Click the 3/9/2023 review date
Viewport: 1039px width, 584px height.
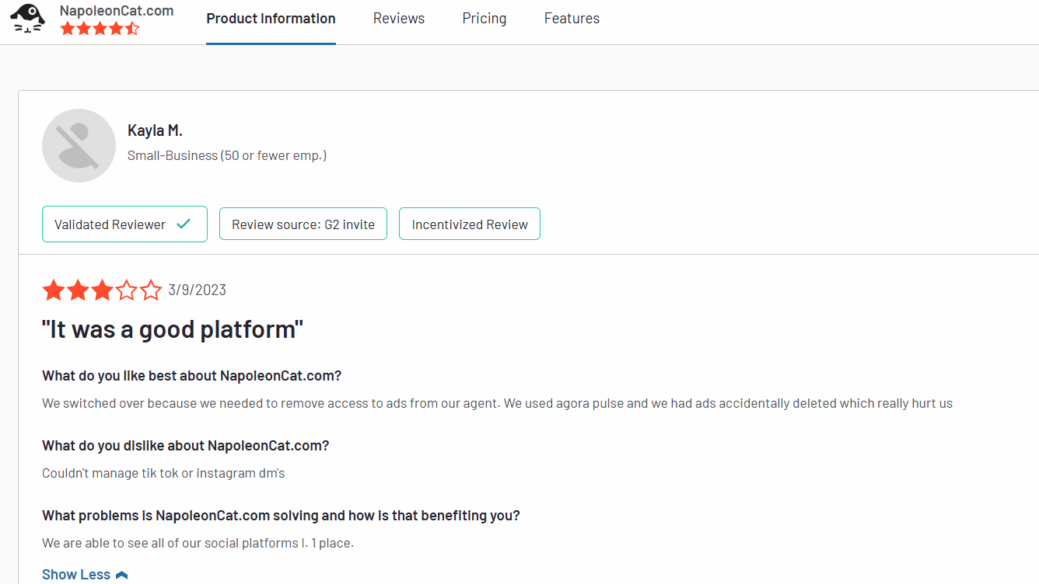[197, 290]
